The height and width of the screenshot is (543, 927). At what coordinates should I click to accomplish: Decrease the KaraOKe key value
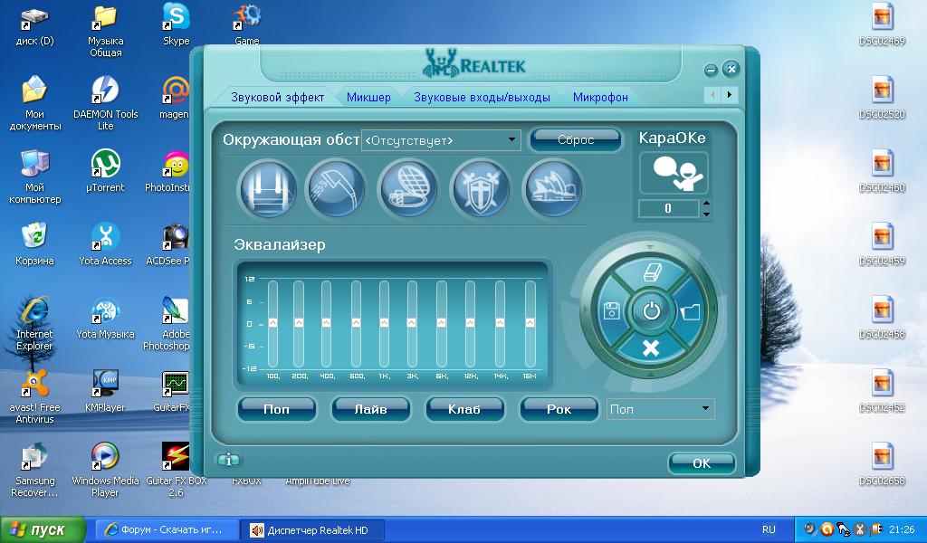(706, 214)
